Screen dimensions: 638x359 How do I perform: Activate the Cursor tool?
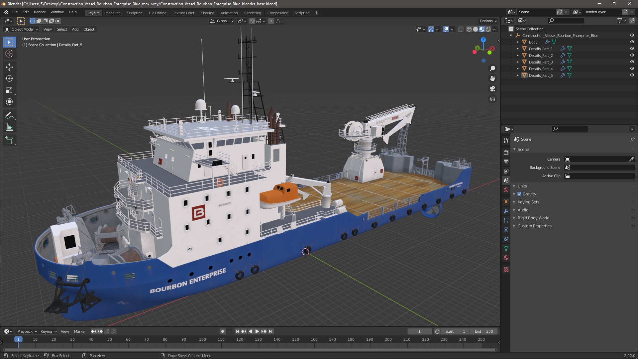[9, 54]
